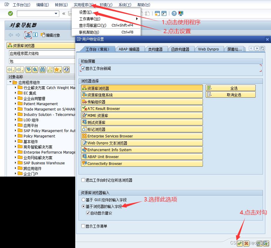Toggle the 退出工作台时记住所选浏览器 checkbox

(83, 180)
